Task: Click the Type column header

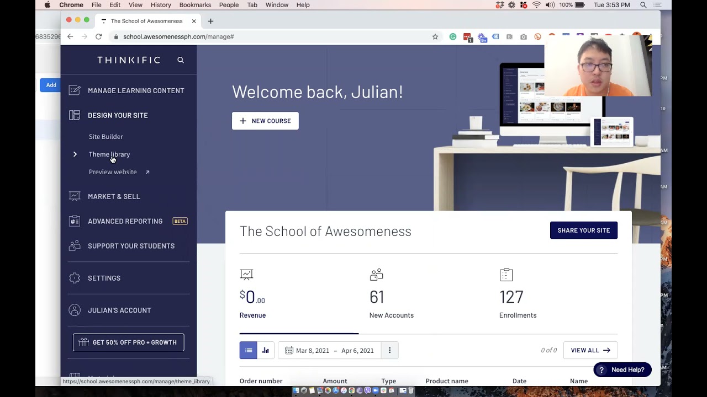Action: coord(388,381)
